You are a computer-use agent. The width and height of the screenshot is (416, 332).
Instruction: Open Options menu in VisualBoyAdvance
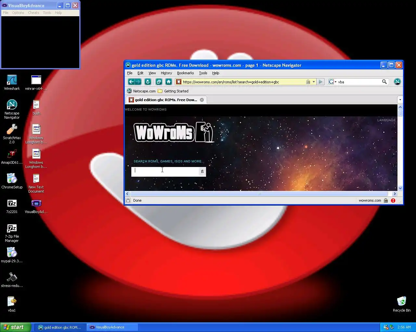(18, 13)
